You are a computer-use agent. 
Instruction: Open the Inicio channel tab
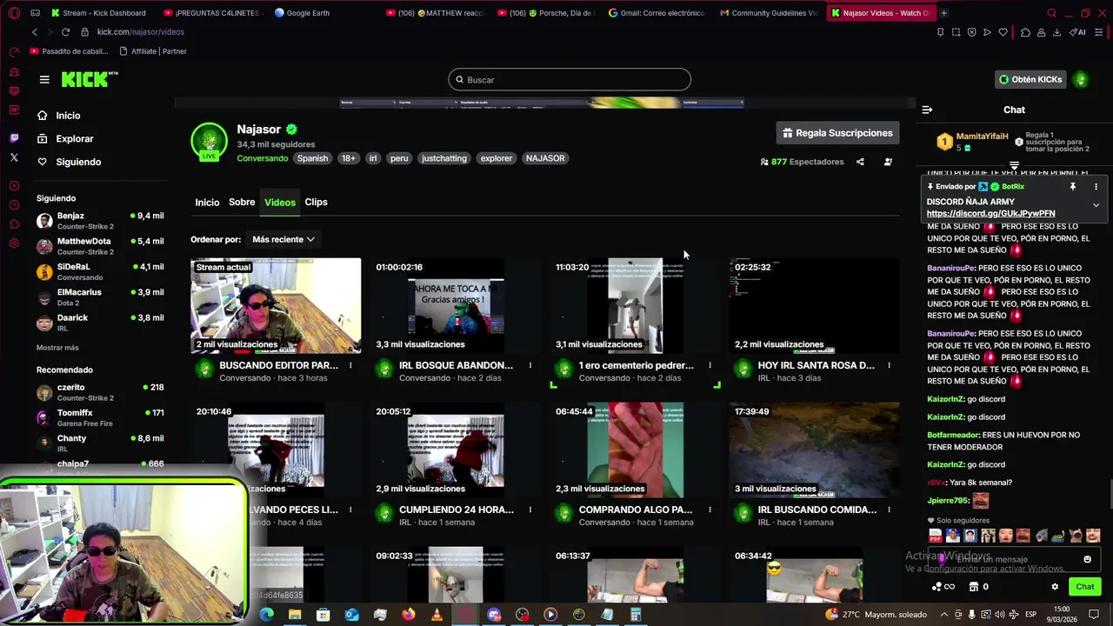[x=207, y=203]
